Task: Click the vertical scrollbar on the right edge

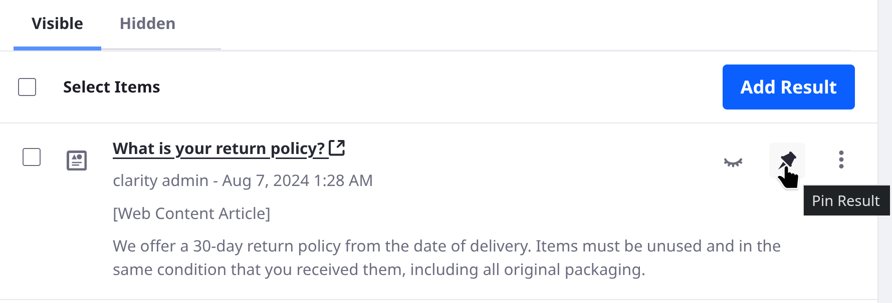Action: [x=884, y=151]
